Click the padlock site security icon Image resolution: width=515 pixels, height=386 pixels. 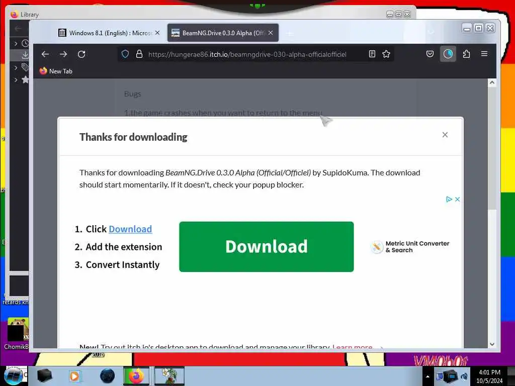(x=139, y=54)
